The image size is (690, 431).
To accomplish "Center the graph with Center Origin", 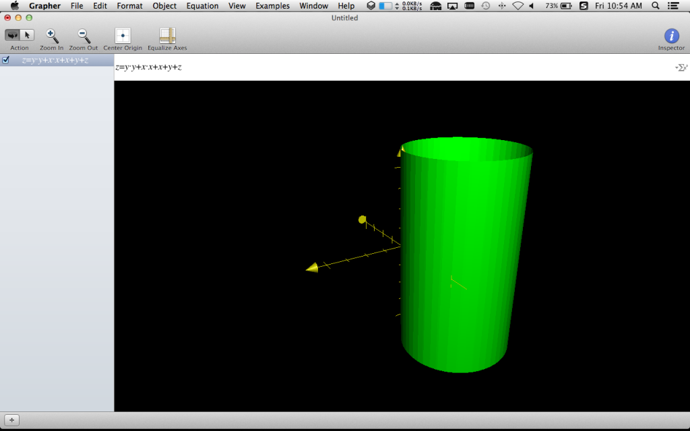I will click(123, 36).
